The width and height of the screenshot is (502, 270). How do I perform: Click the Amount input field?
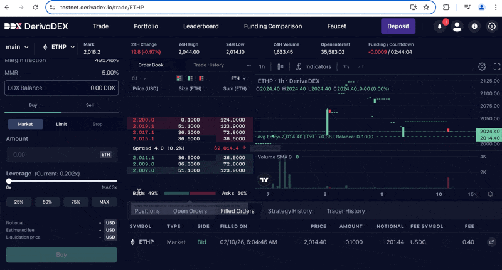[x=61, y=155]
